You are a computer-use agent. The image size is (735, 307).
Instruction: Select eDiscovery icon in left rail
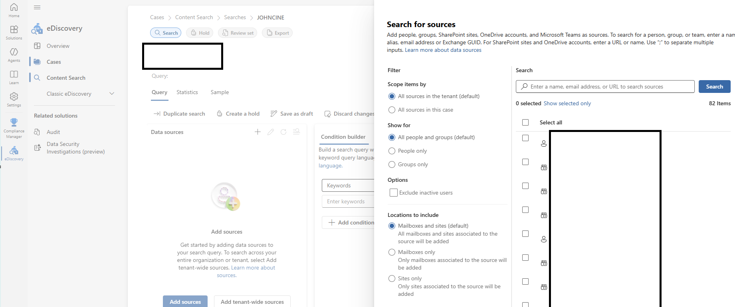pos(14,150)
